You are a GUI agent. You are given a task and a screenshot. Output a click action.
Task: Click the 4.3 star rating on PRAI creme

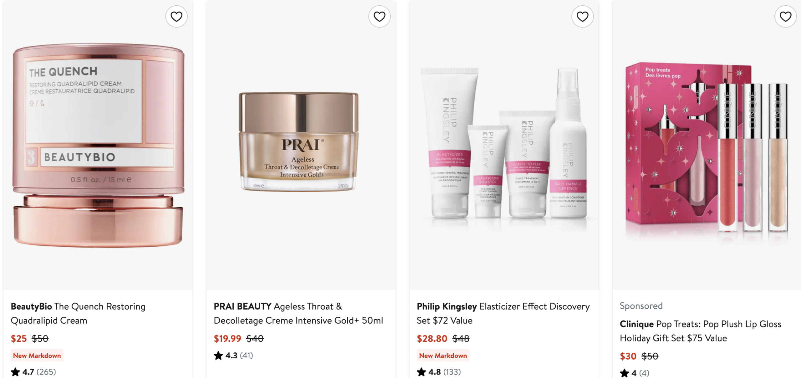coord(233,356)
